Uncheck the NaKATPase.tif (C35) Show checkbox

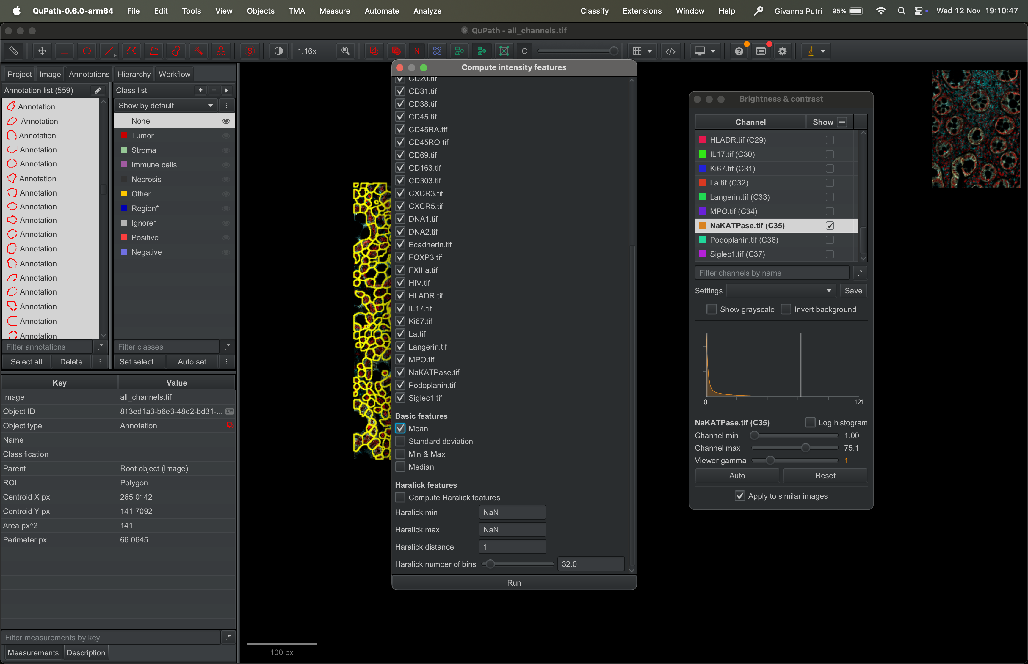click(830, 226)
